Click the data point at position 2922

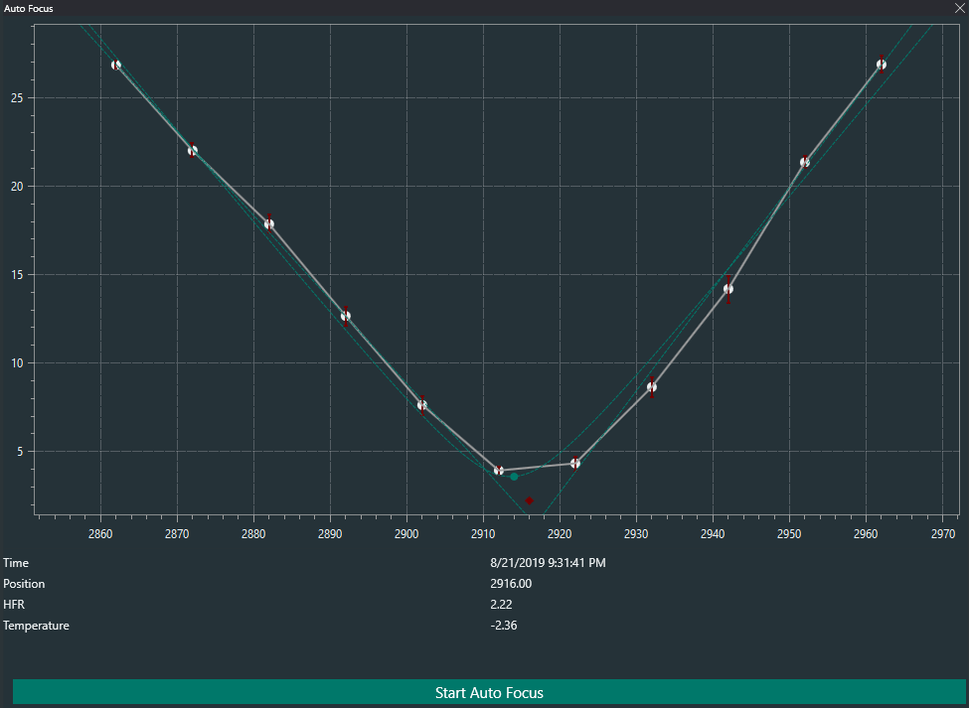(x=575, y=464)
